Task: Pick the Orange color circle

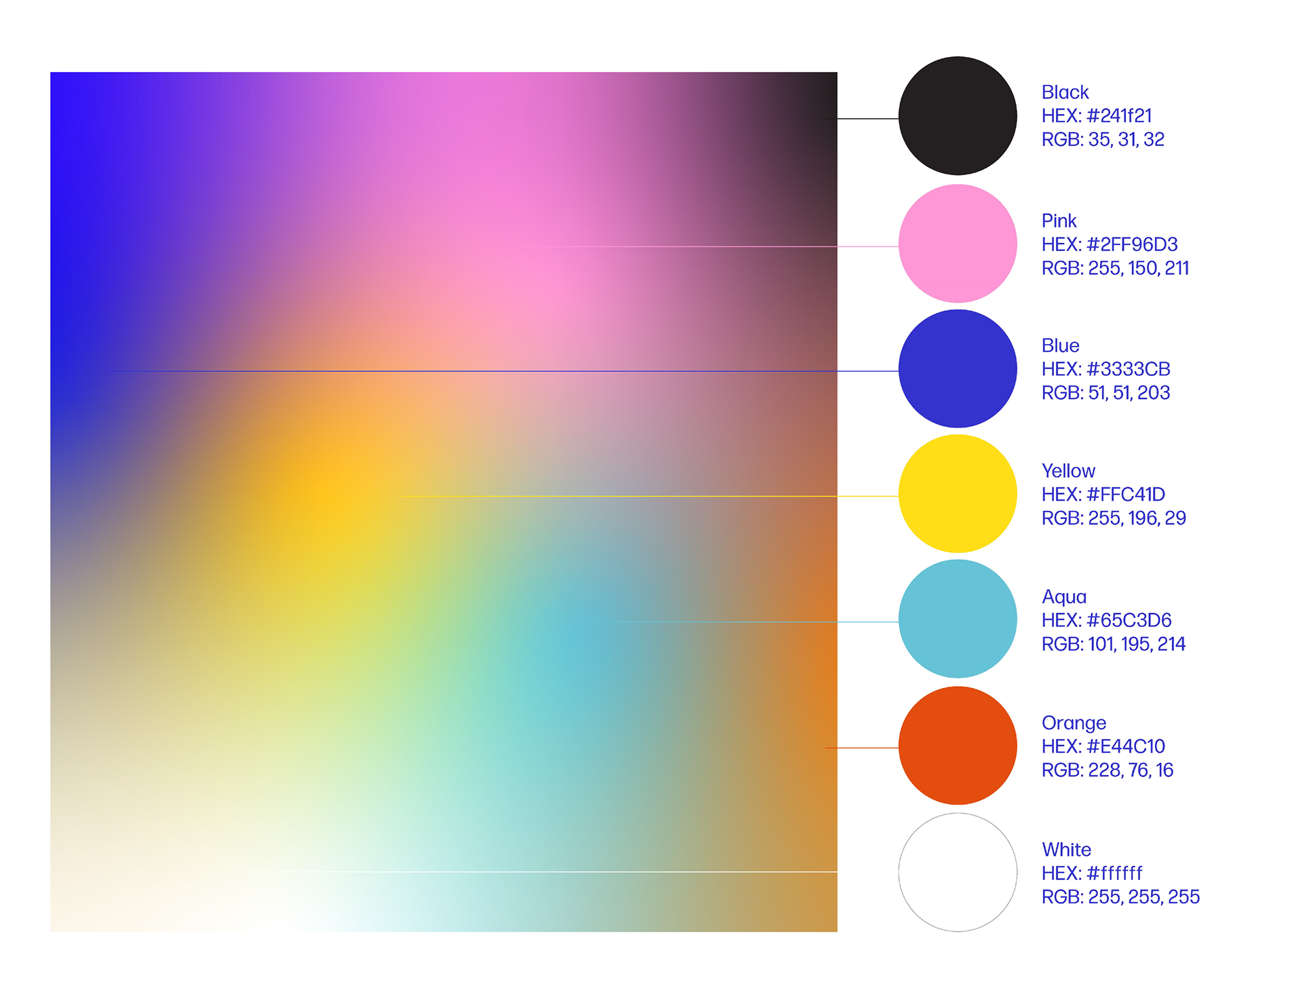Action: click(958, 746)
